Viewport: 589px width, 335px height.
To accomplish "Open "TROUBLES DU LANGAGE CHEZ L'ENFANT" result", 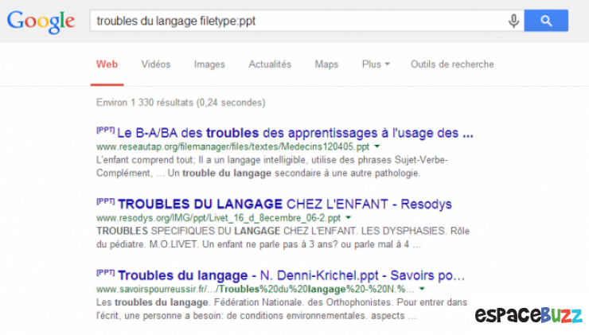I will [284, 204].
